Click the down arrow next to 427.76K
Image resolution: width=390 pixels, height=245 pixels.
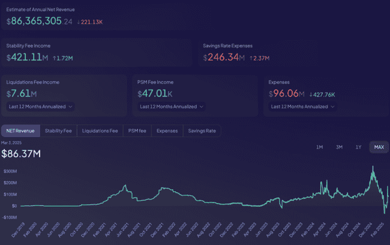[x=311, y=94]
